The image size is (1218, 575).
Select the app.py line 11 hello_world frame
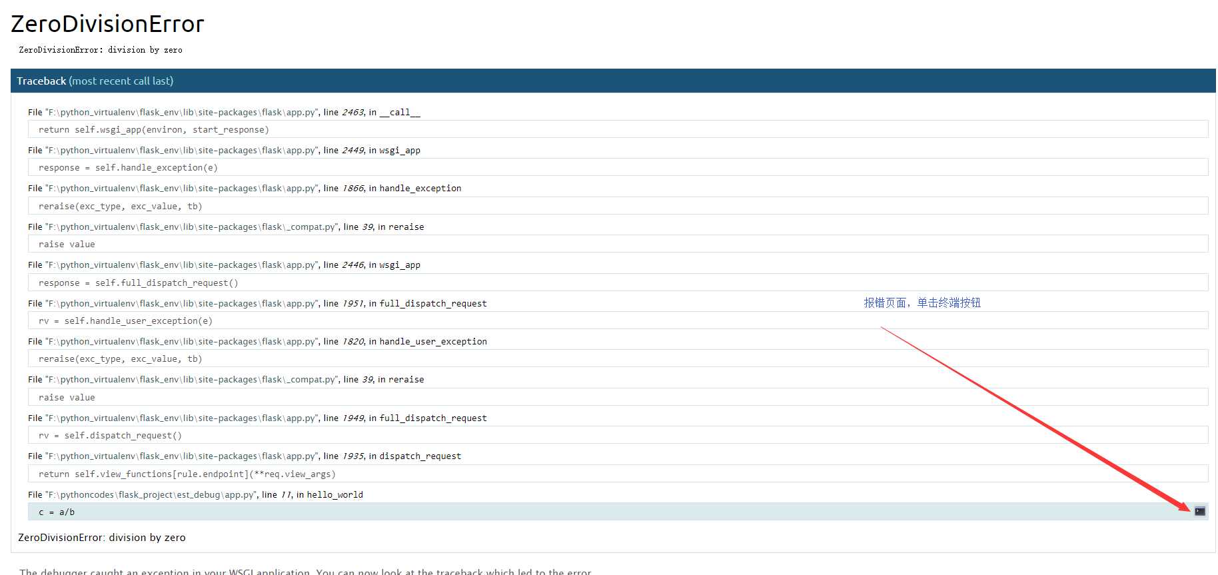click(x=195, y=494)
